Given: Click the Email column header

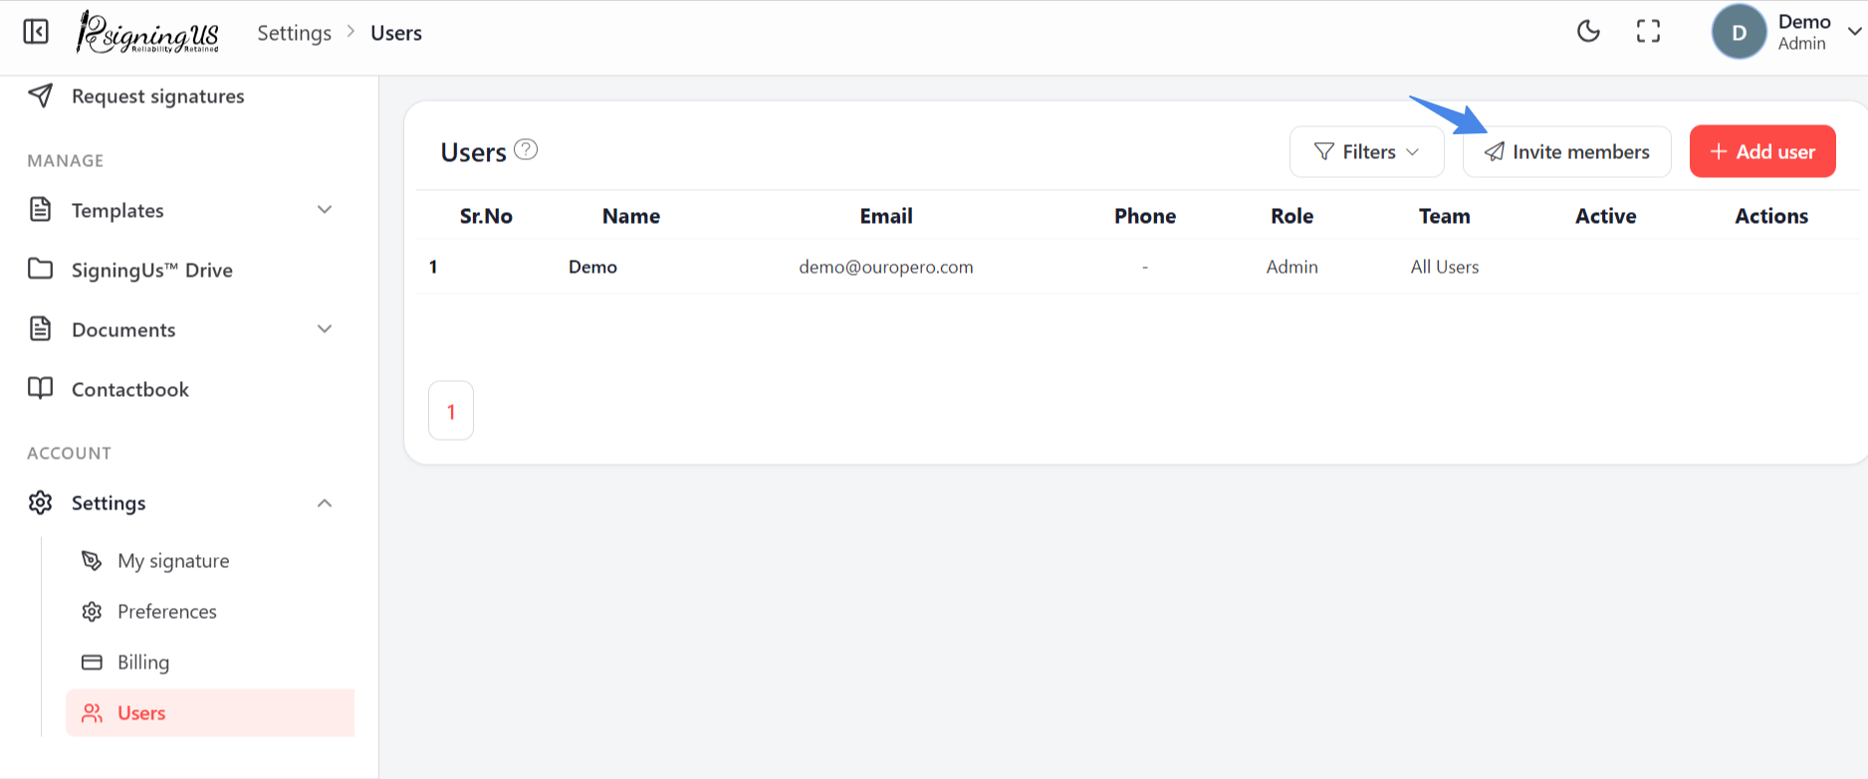Looking at the screenshot, I should [886, 216].
